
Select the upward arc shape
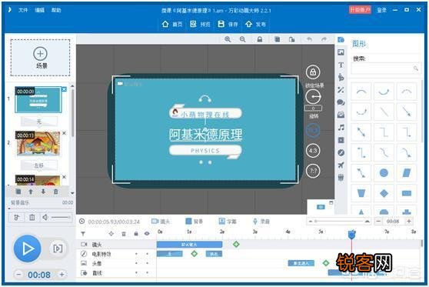(x=361, y=92)
